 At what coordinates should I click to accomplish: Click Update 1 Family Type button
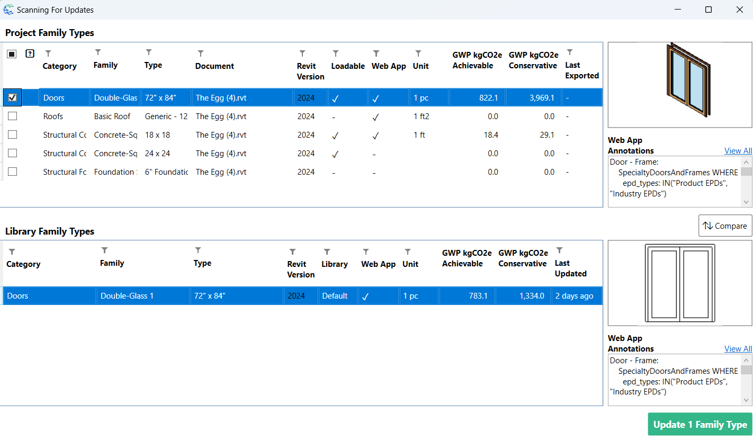pos(700,425)
